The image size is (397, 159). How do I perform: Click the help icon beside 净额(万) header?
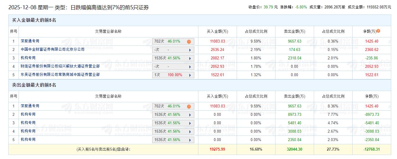point(378,31)
